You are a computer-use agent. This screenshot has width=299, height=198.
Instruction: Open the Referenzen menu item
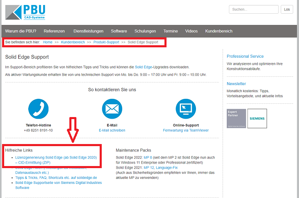pos(54,31)
